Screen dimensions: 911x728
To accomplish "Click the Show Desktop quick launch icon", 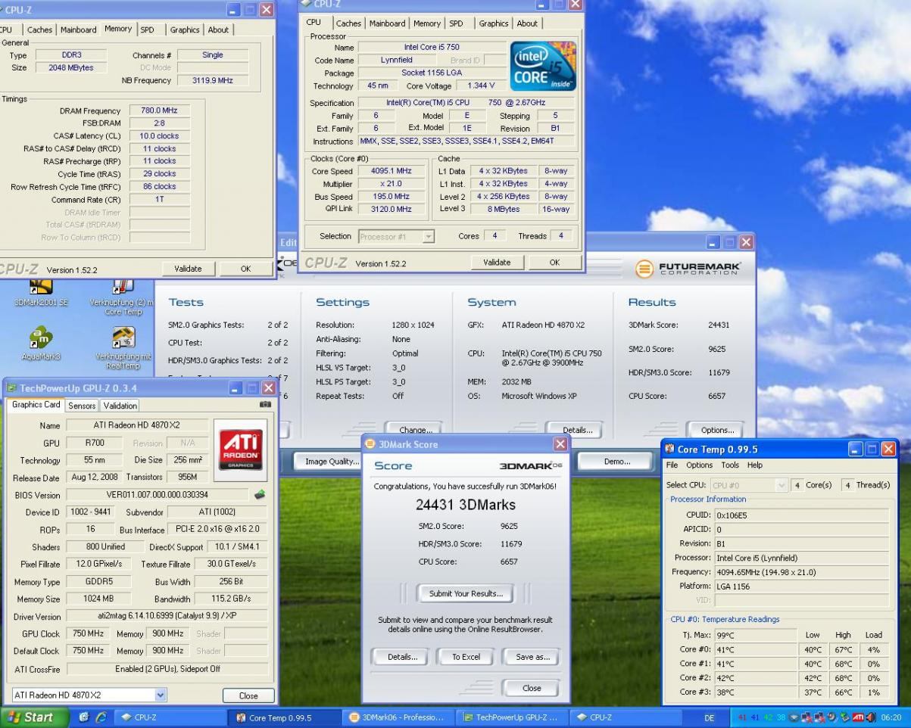I will click(83, 717).
